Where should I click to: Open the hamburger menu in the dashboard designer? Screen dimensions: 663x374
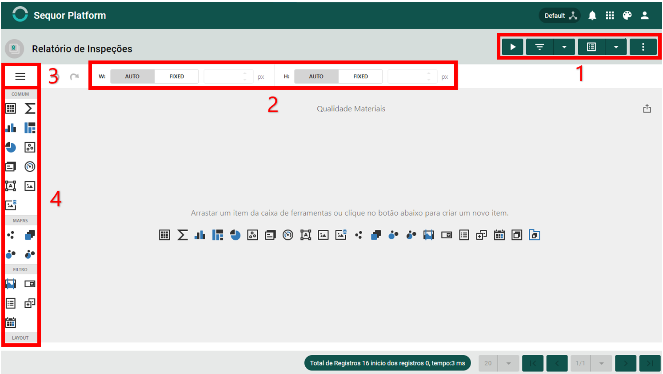tap(20, 76)
